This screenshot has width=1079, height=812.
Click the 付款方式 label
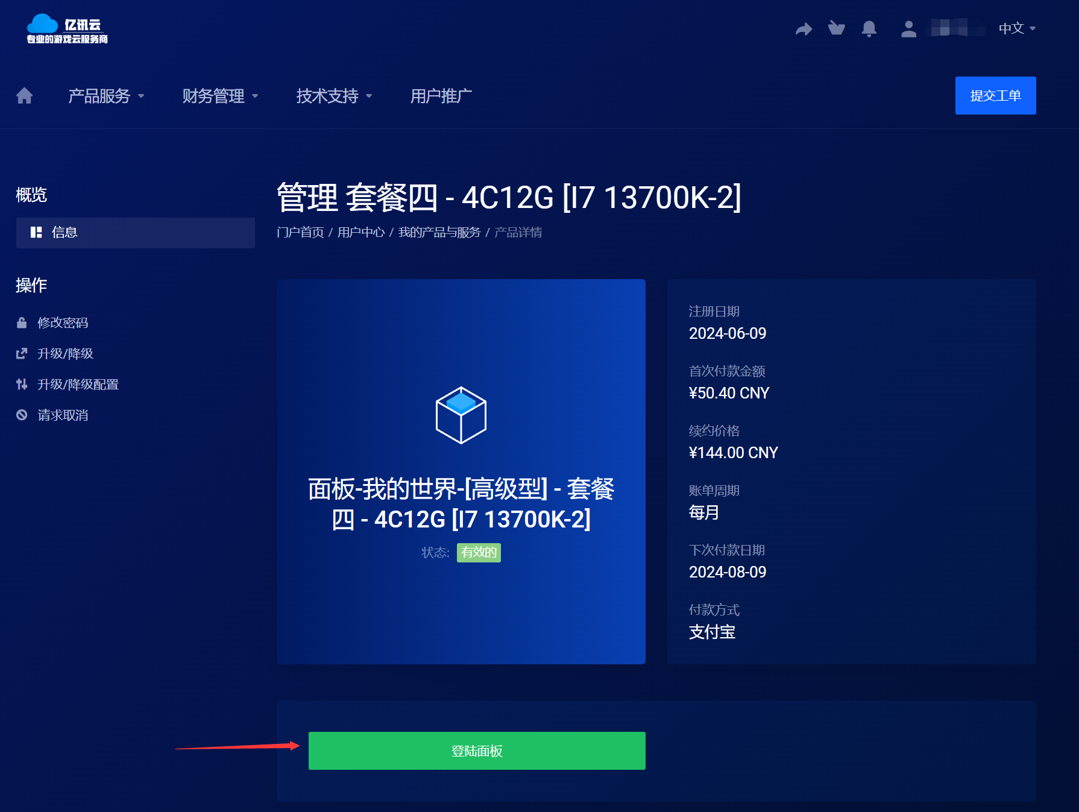coord(714,609)
